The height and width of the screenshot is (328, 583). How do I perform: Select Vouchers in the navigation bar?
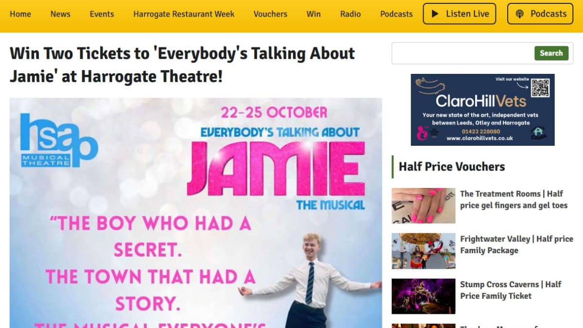click(x=270, y=14)
